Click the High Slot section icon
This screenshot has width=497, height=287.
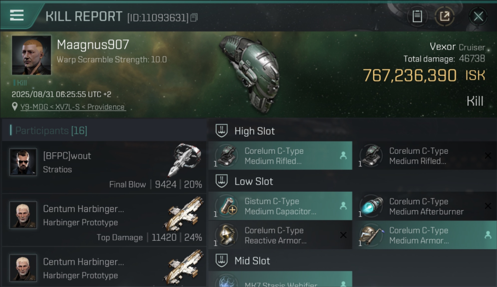coord(221,131)
